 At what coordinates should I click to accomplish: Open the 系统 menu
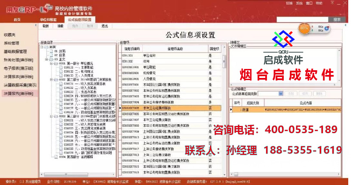[x=299, y=3]
